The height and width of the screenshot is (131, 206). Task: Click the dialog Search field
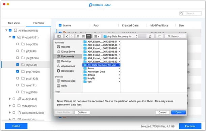click(175, 36)
